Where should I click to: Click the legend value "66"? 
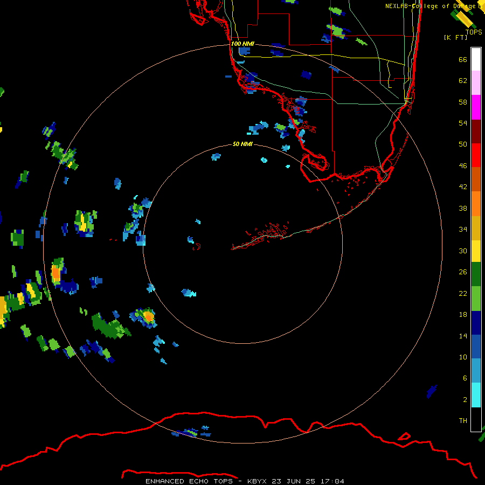coord(463,59)
